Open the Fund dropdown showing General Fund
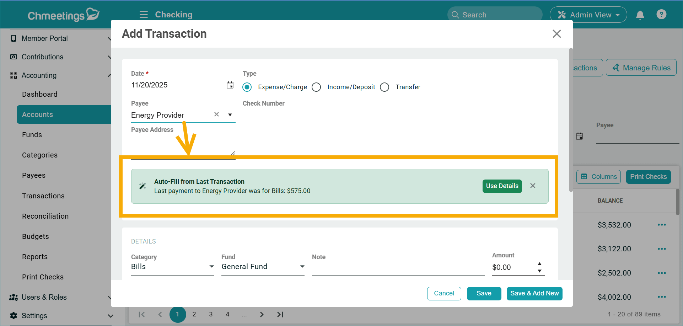 (302, 266)
